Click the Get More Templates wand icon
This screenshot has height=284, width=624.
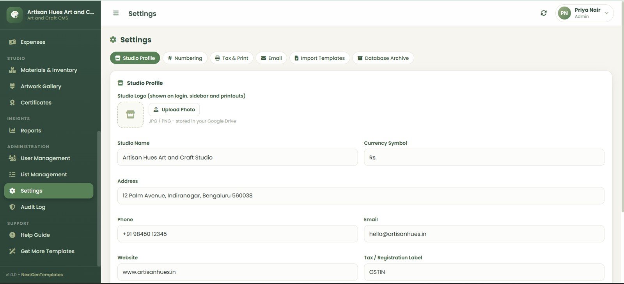(x=12, y=251)
